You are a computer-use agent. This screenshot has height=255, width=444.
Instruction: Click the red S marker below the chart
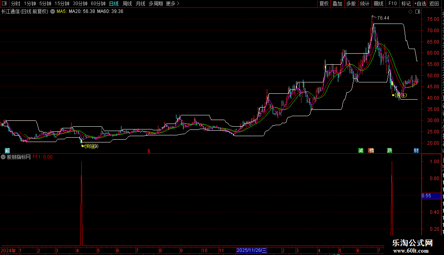[x=149, y=151]
